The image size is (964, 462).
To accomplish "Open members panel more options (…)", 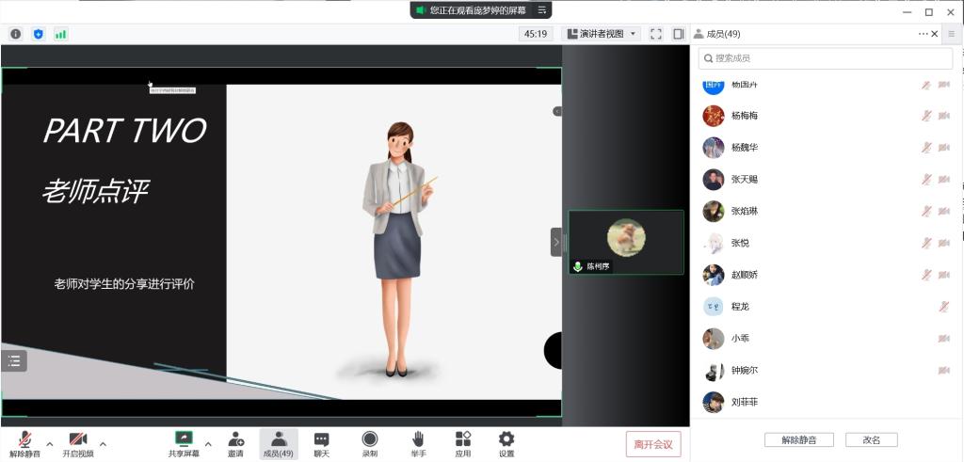I will [924, 34].
